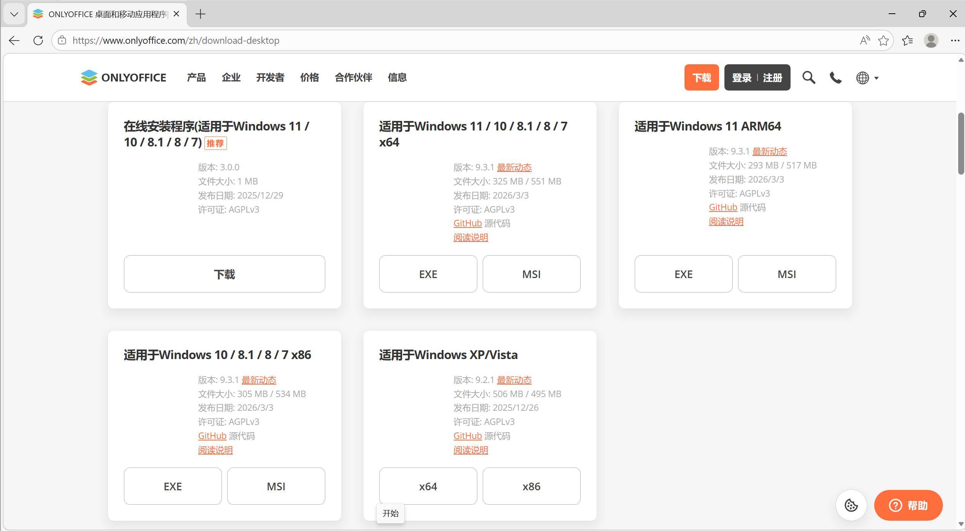
Task: Open 最新动态 link in x86 card
Action: click(259, 380)
